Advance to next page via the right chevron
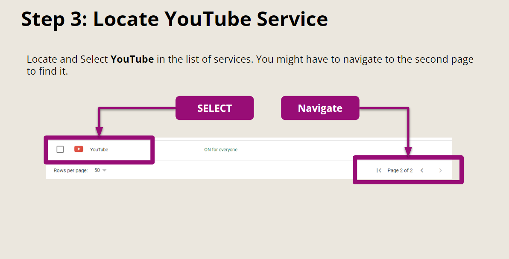Screen dimensions: 509x259 click(x=441, y=170)
